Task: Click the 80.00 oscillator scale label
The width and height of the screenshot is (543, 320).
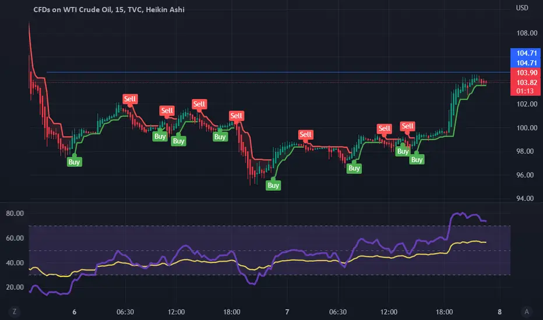Action: click(15, 213)
